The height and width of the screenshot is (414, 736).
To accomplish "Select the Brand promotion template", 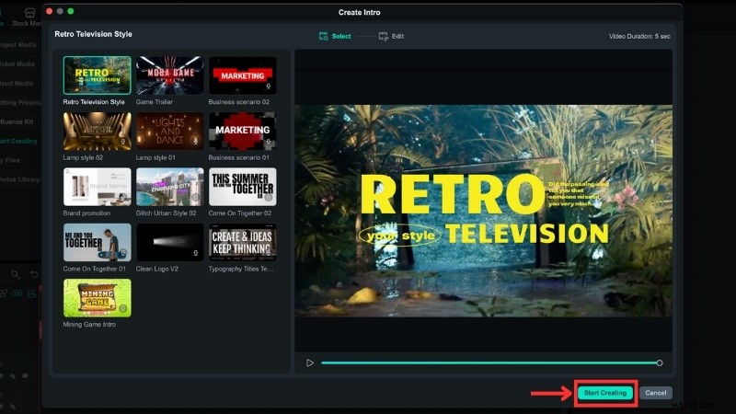I will click(97, 186).
